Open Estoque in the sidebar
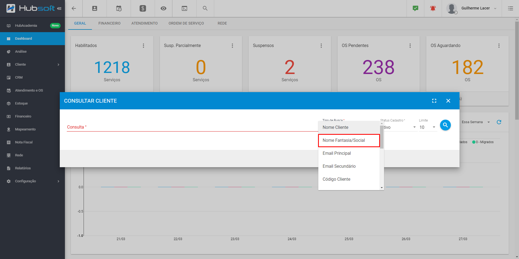The width and height of the screenshot is (519, 259). point(32,103)
